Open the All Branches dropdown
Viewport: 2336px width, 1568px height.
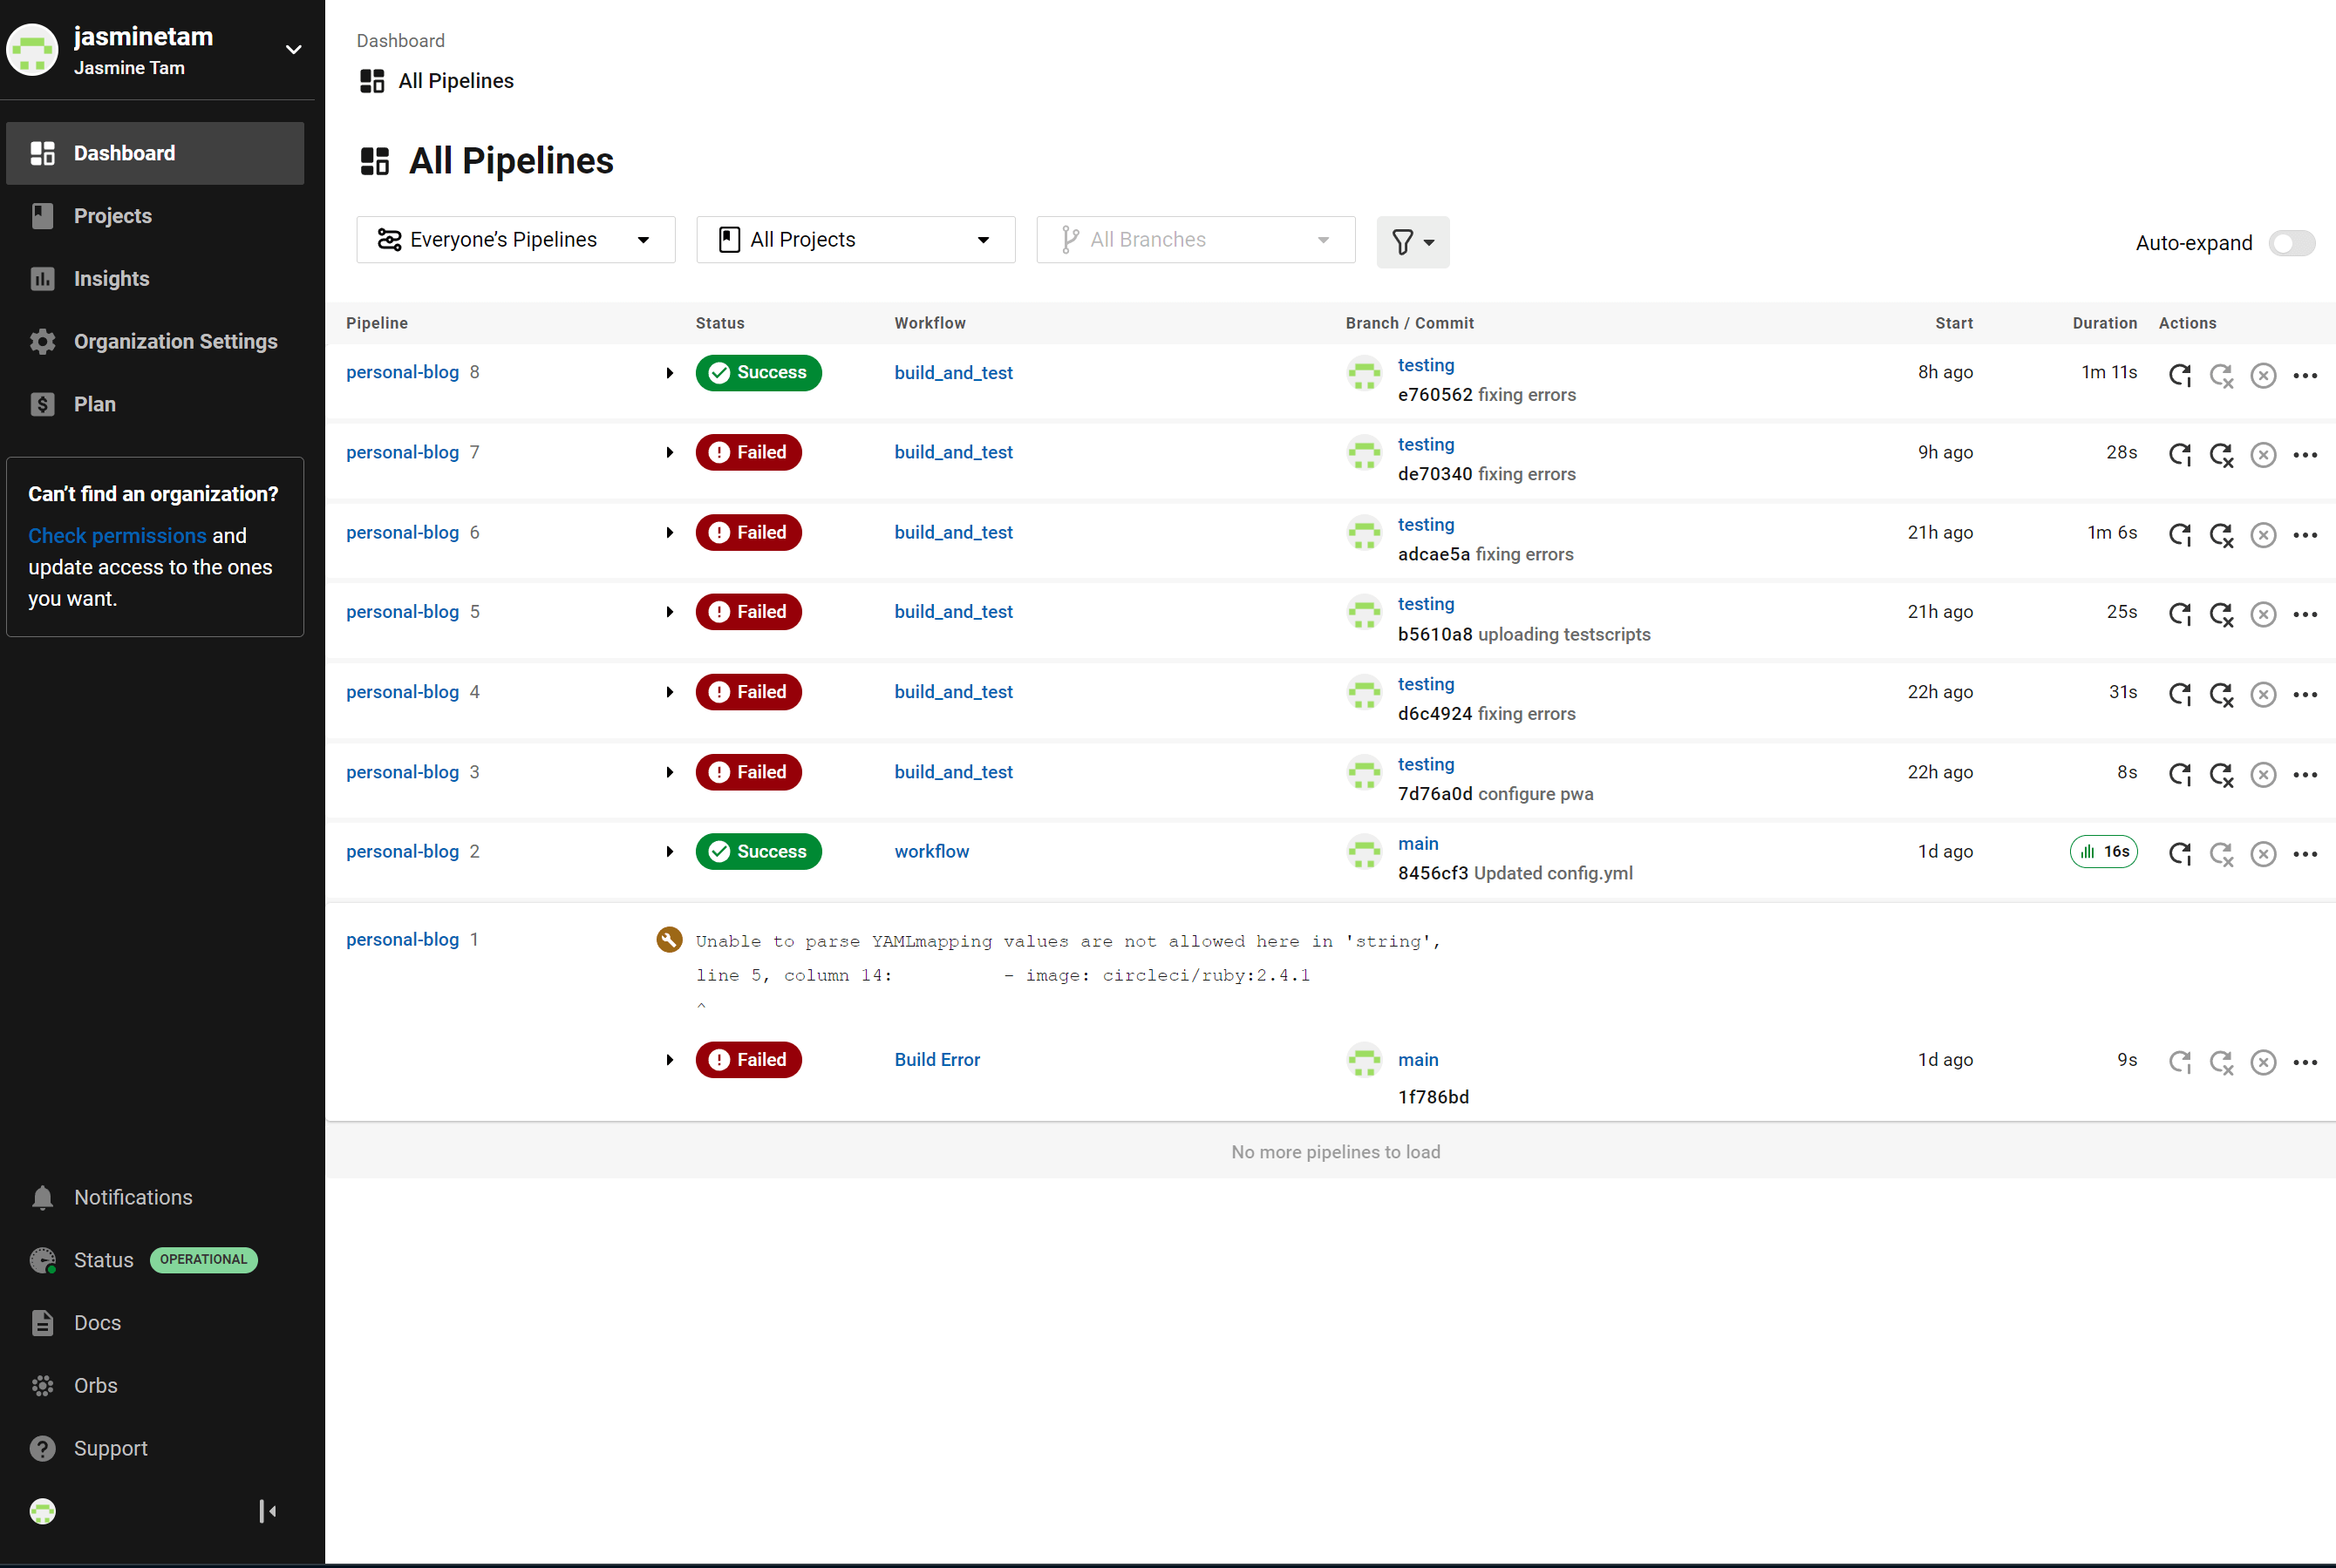click(x=1195, y=240)
